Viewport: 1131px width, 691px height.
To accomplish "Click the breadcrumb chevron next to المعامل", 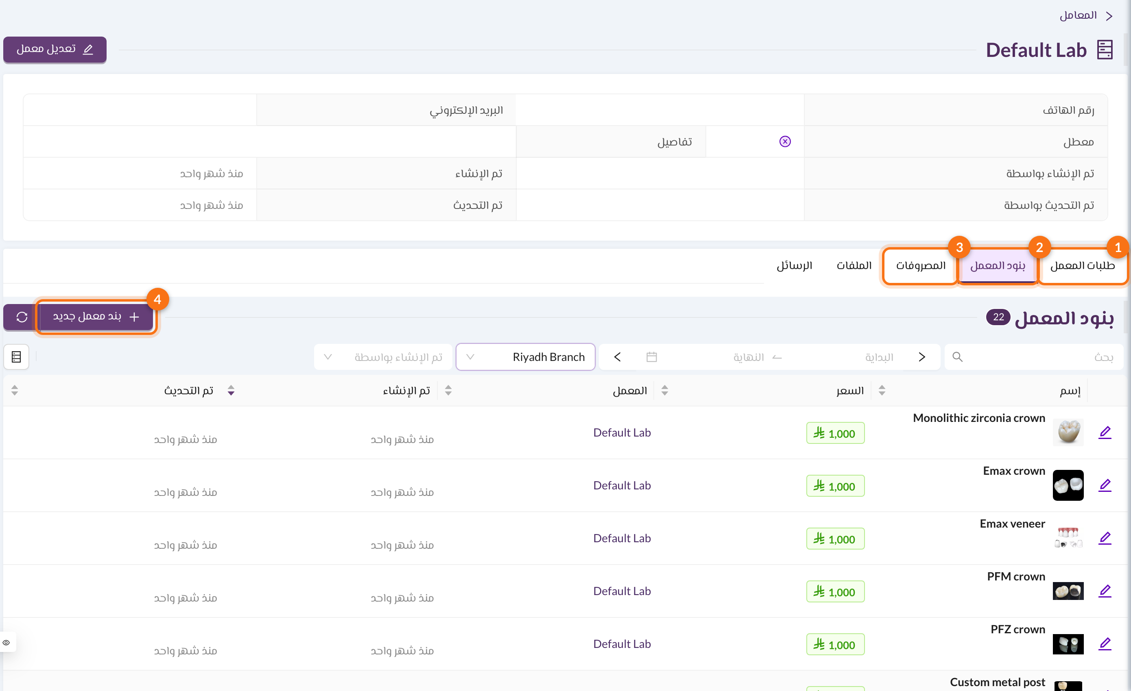I will 1109,16.
